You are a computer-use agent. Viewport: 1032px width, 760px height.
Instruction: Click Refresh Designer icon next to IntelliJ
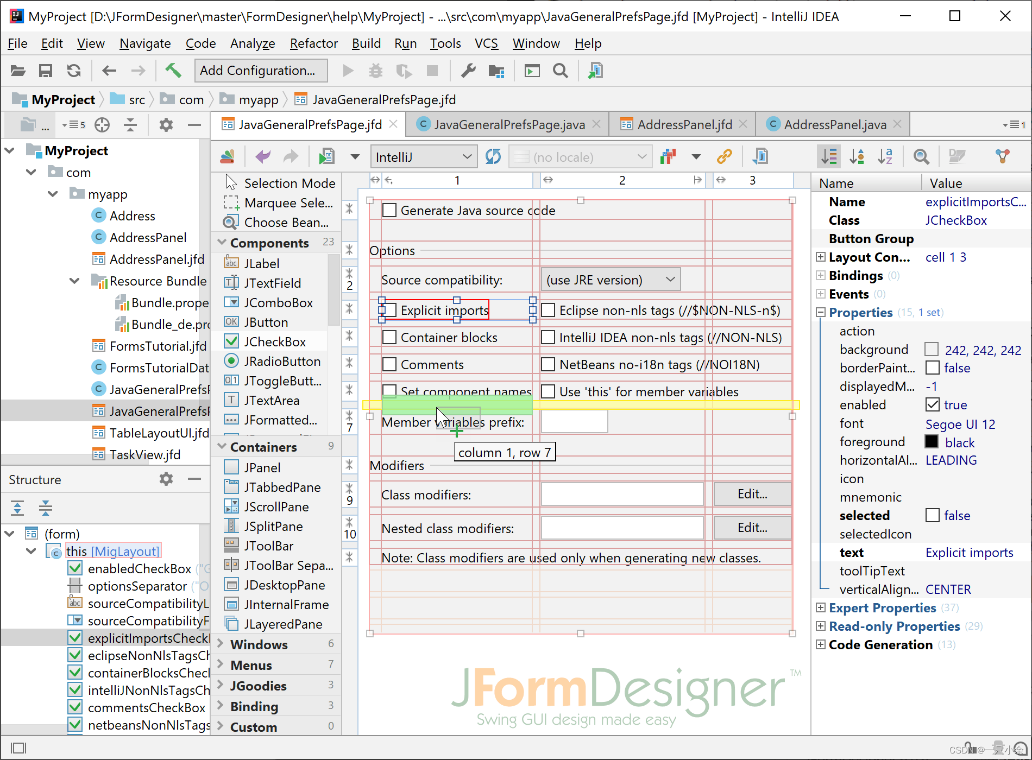tap(493, 157)
